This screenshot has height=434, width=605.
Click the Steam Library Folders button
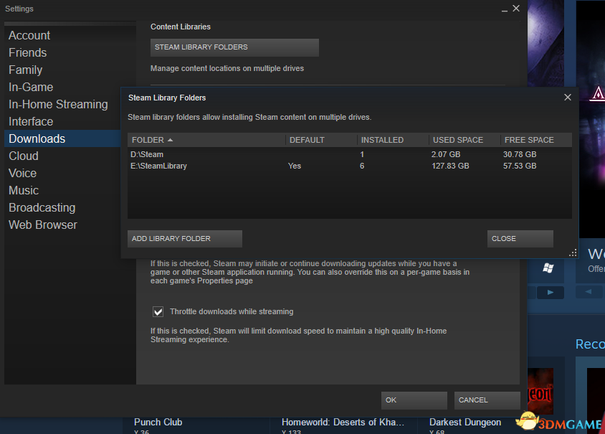click(234, 47)
